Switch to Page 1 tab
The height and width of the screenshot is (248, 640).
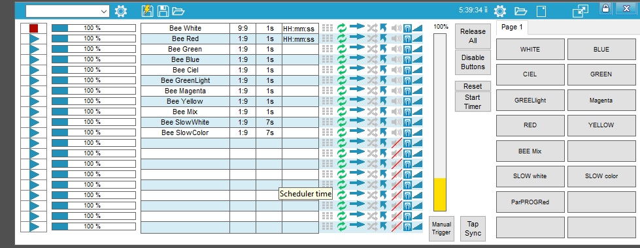pyautogui.click(x=512, y=27)
